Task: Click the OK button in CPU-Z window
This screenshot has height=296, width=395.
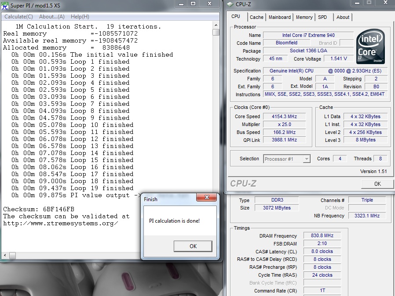Action: (x=377, y=184)
